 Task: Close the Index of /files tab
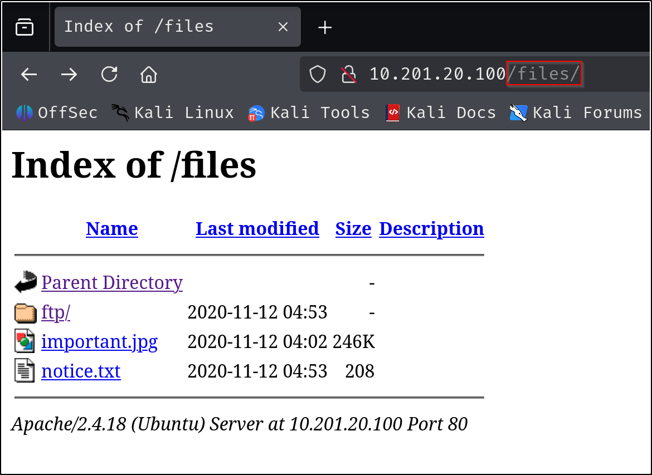(x=283, y=27)
